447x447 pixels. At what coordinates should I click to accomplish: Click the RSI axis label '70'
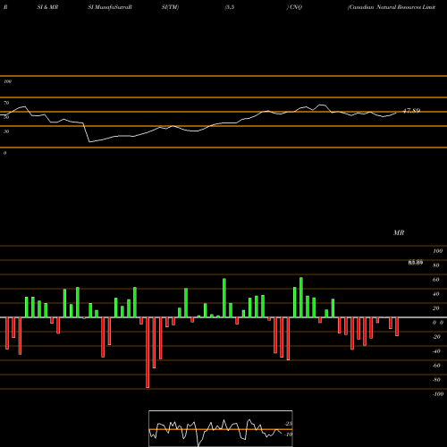click(x=6, y=103)
